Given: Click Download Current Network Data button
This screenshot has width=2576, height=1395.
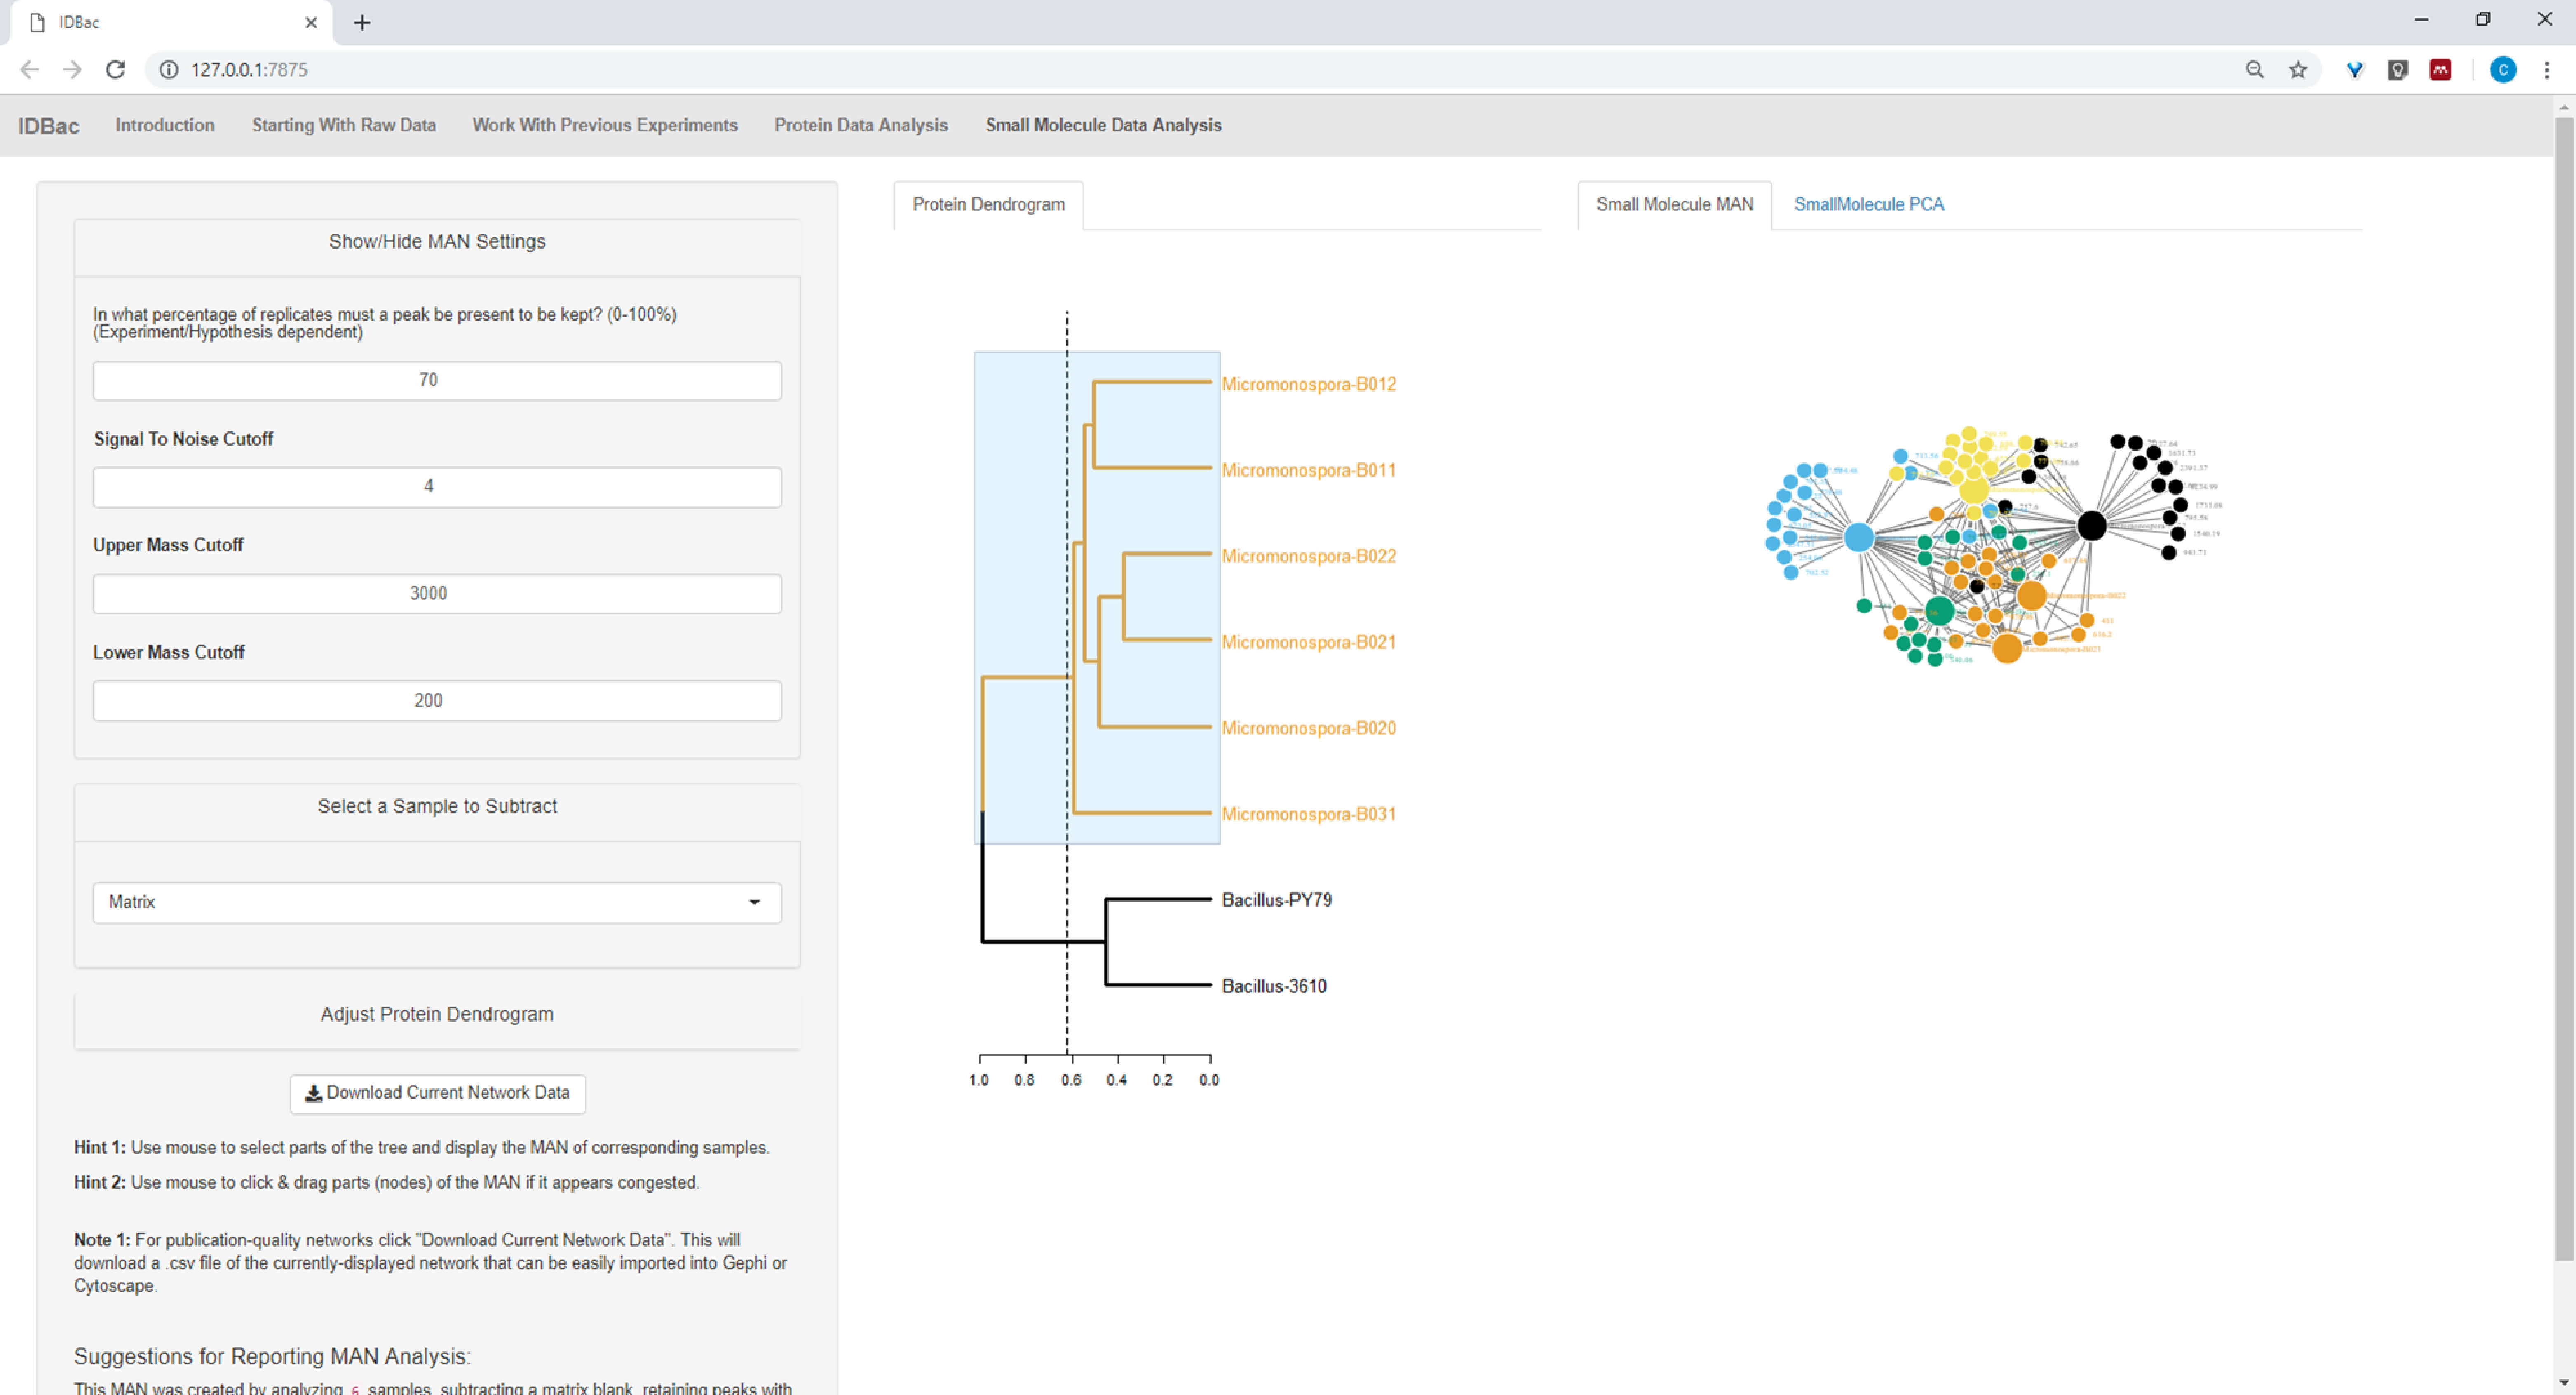Looking at the screenshot, I should [437, 1093].
